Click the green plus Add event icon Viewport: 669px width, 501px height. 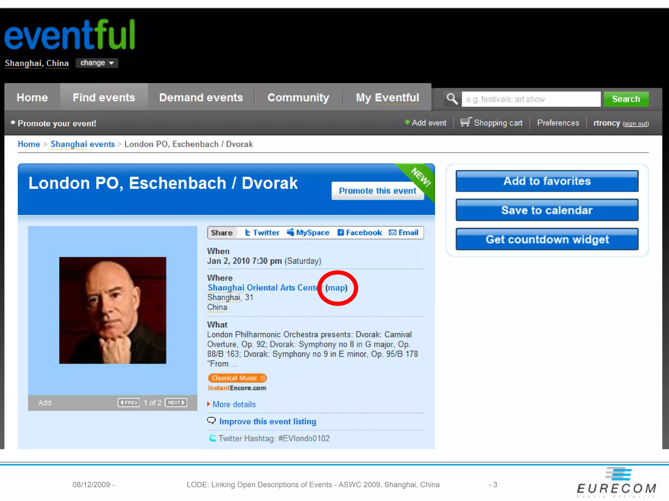pyautogui.click(x=407, y=122)
